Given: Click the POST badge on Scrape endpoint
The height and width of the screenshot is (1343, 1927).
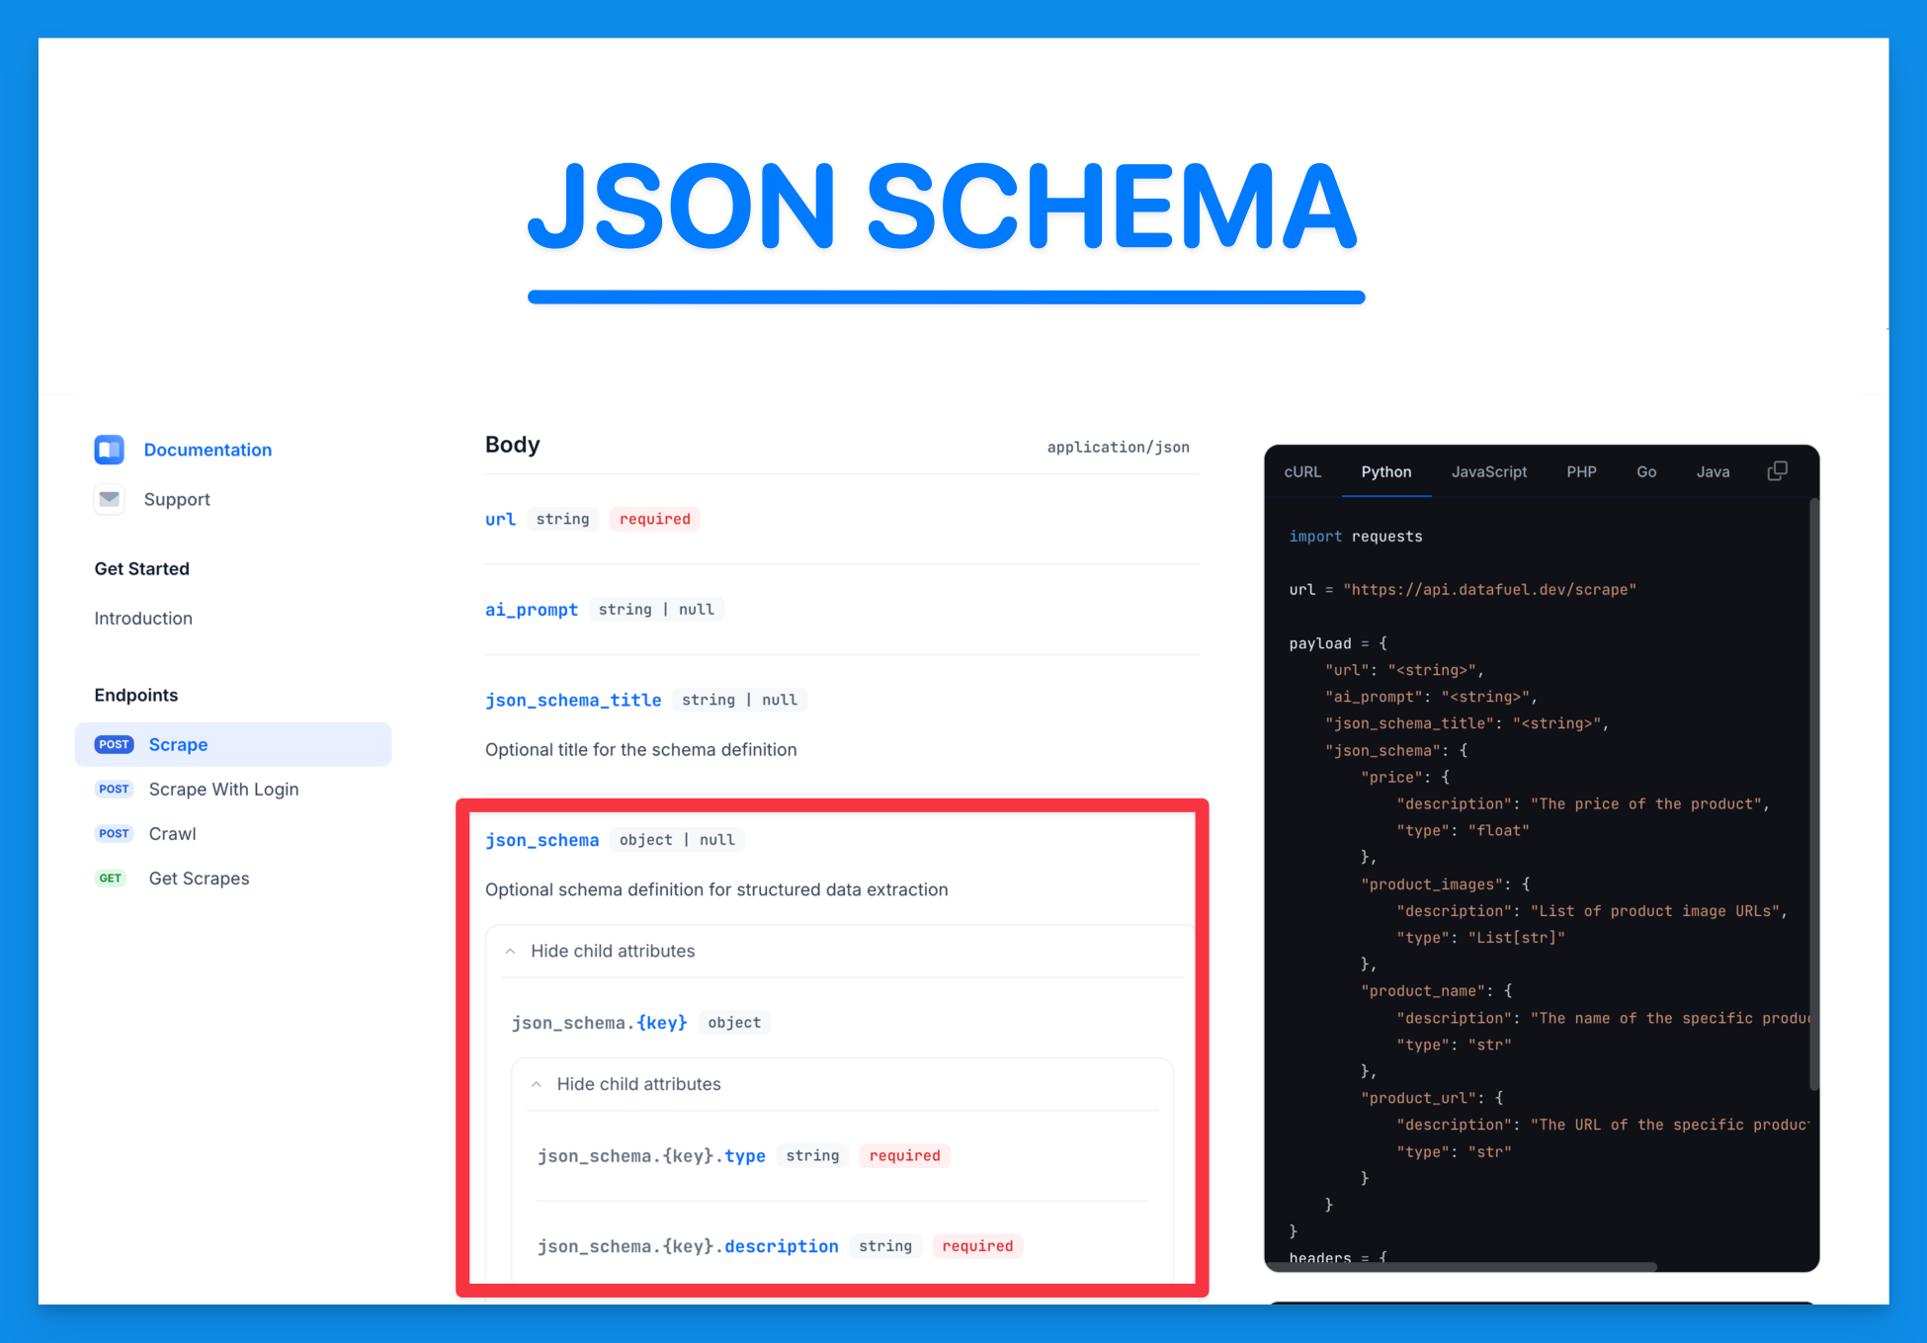Looking at the screenshot, I should (115, 742).
